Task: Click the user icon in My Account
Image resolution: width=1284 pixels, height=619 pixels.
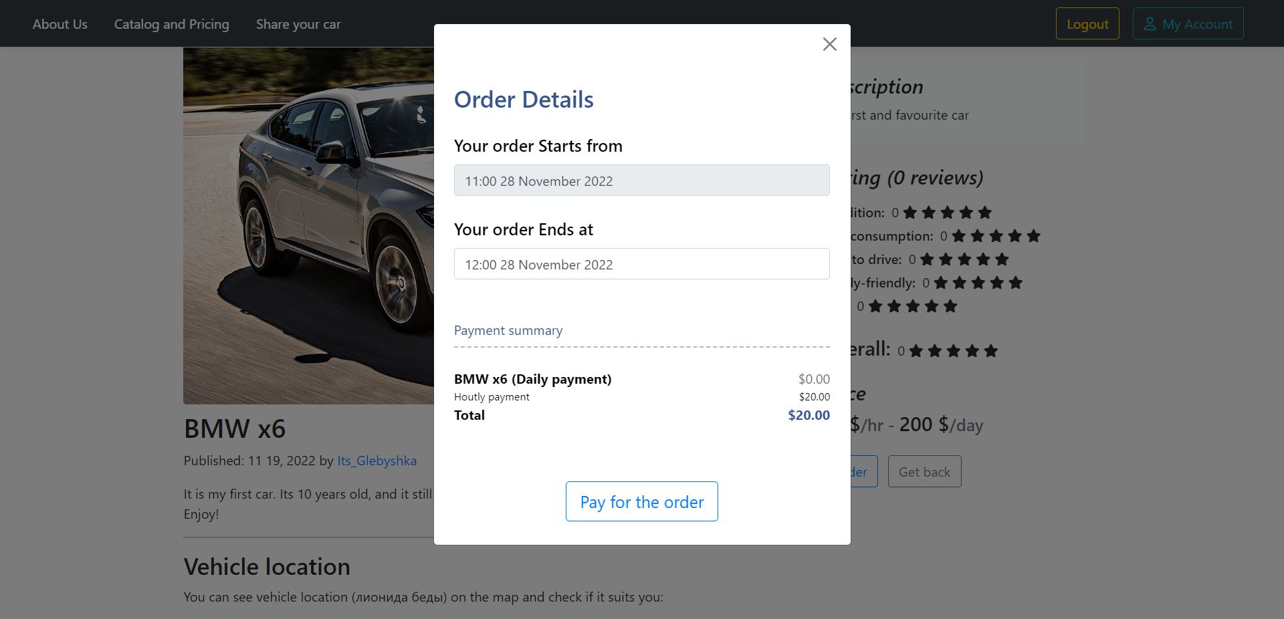Action: pyautogui.click(x=1150, y=24)
